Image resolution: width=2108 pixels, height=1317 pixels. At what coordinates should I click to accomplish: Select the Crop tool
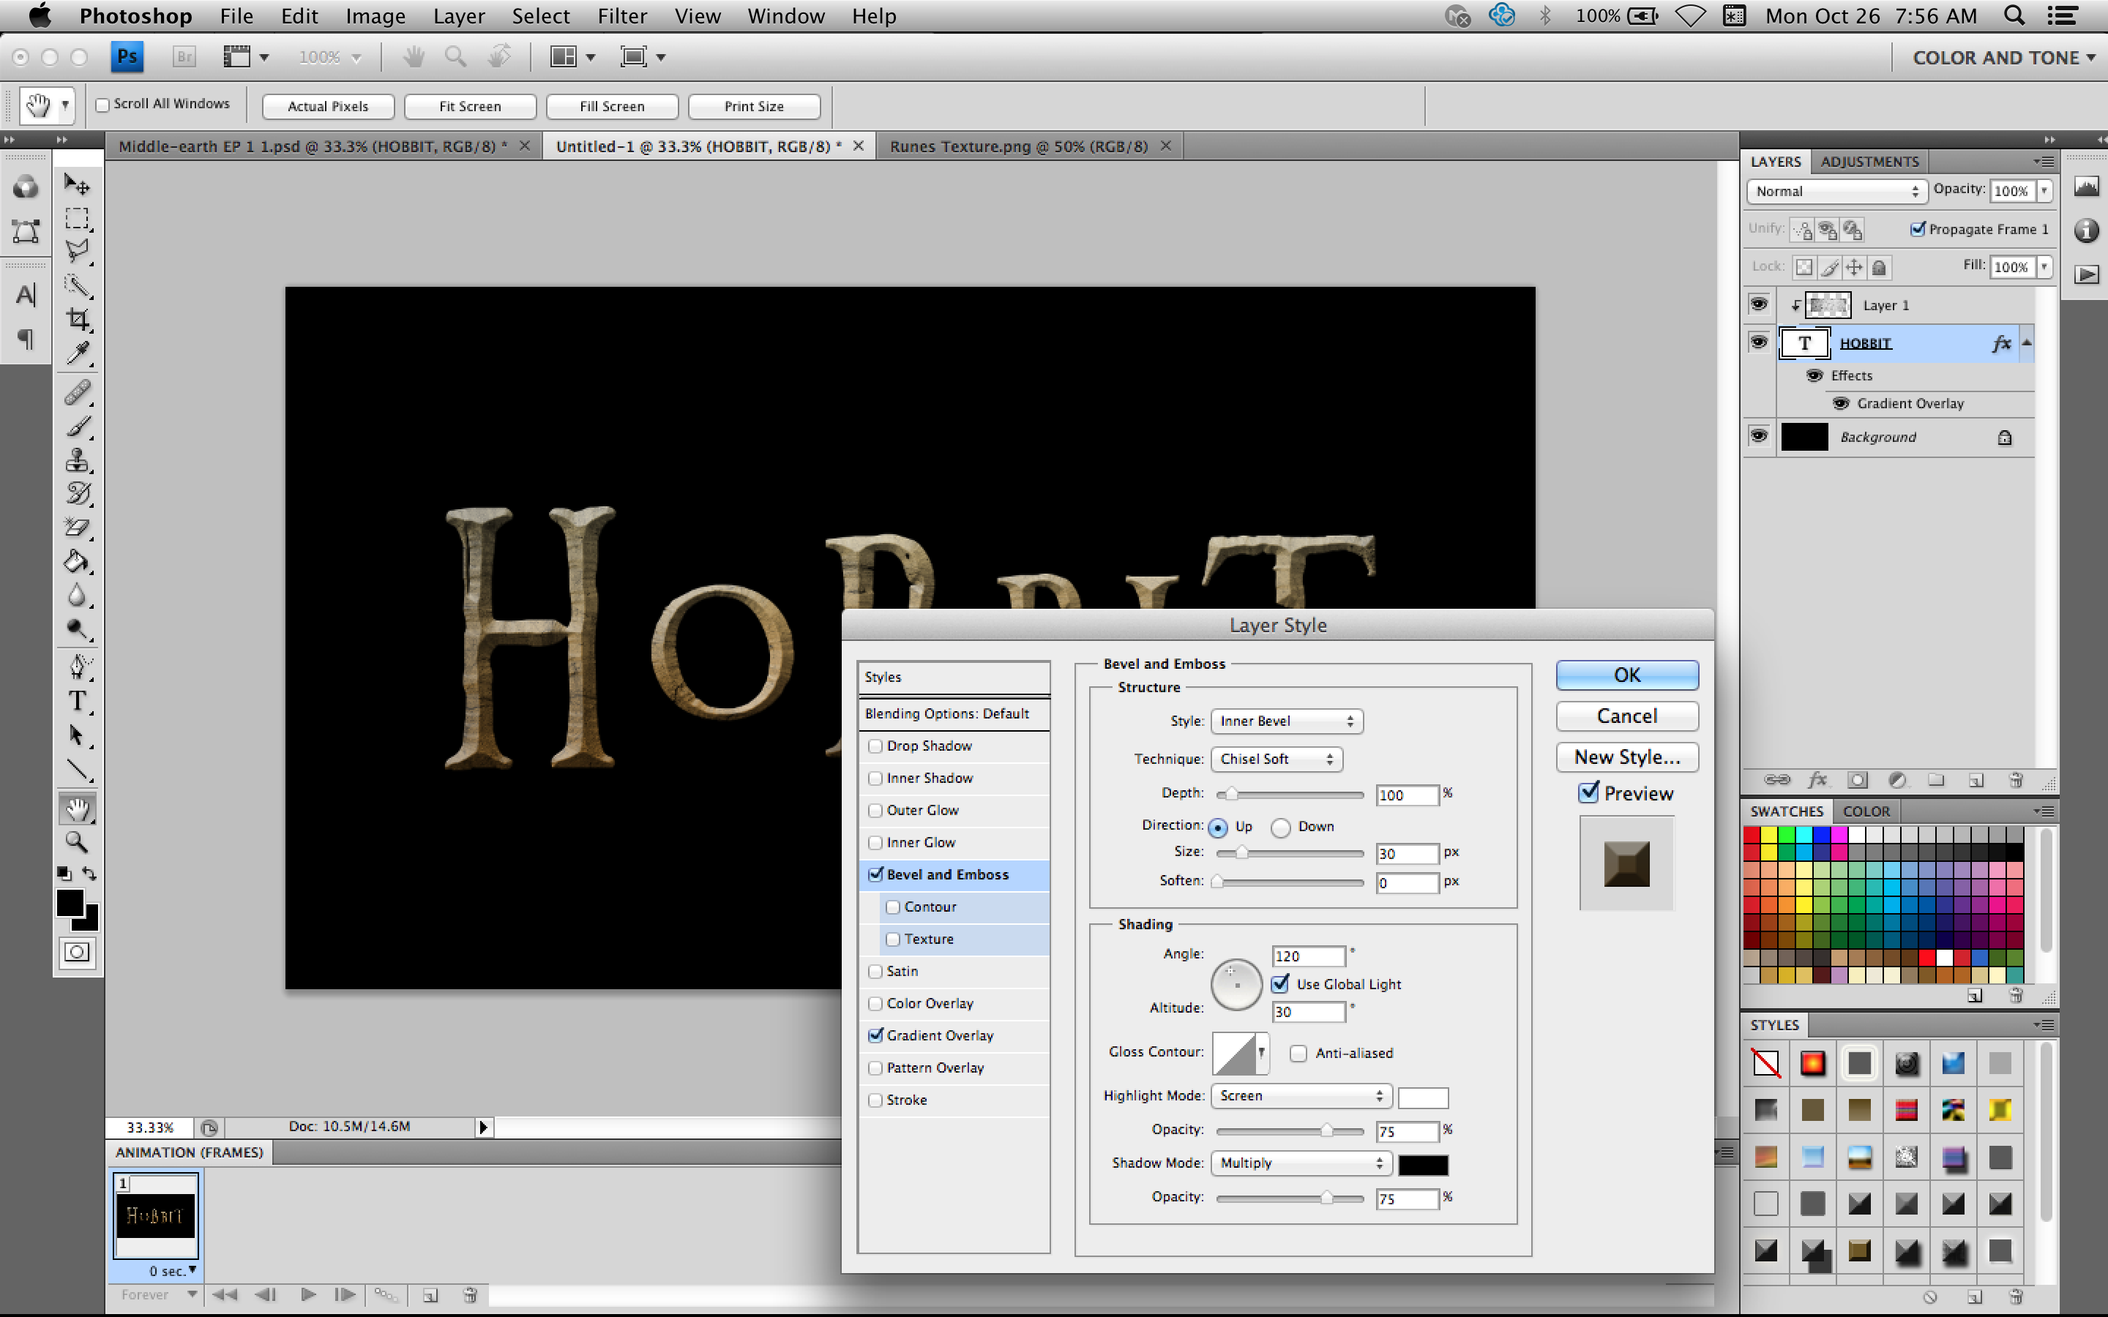click(x=78, y=319)
